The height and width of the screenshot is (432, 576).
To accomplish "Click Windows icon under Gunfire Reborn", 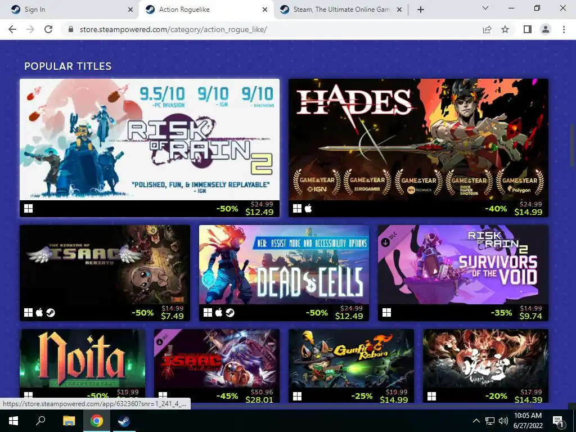I will coord(297,397).
